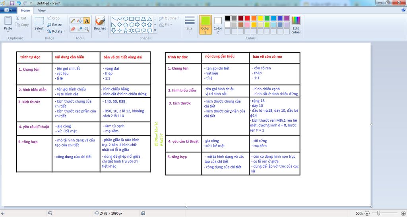
Task: Open the shape Outline dropdown
Action: (x=169, y=18)
